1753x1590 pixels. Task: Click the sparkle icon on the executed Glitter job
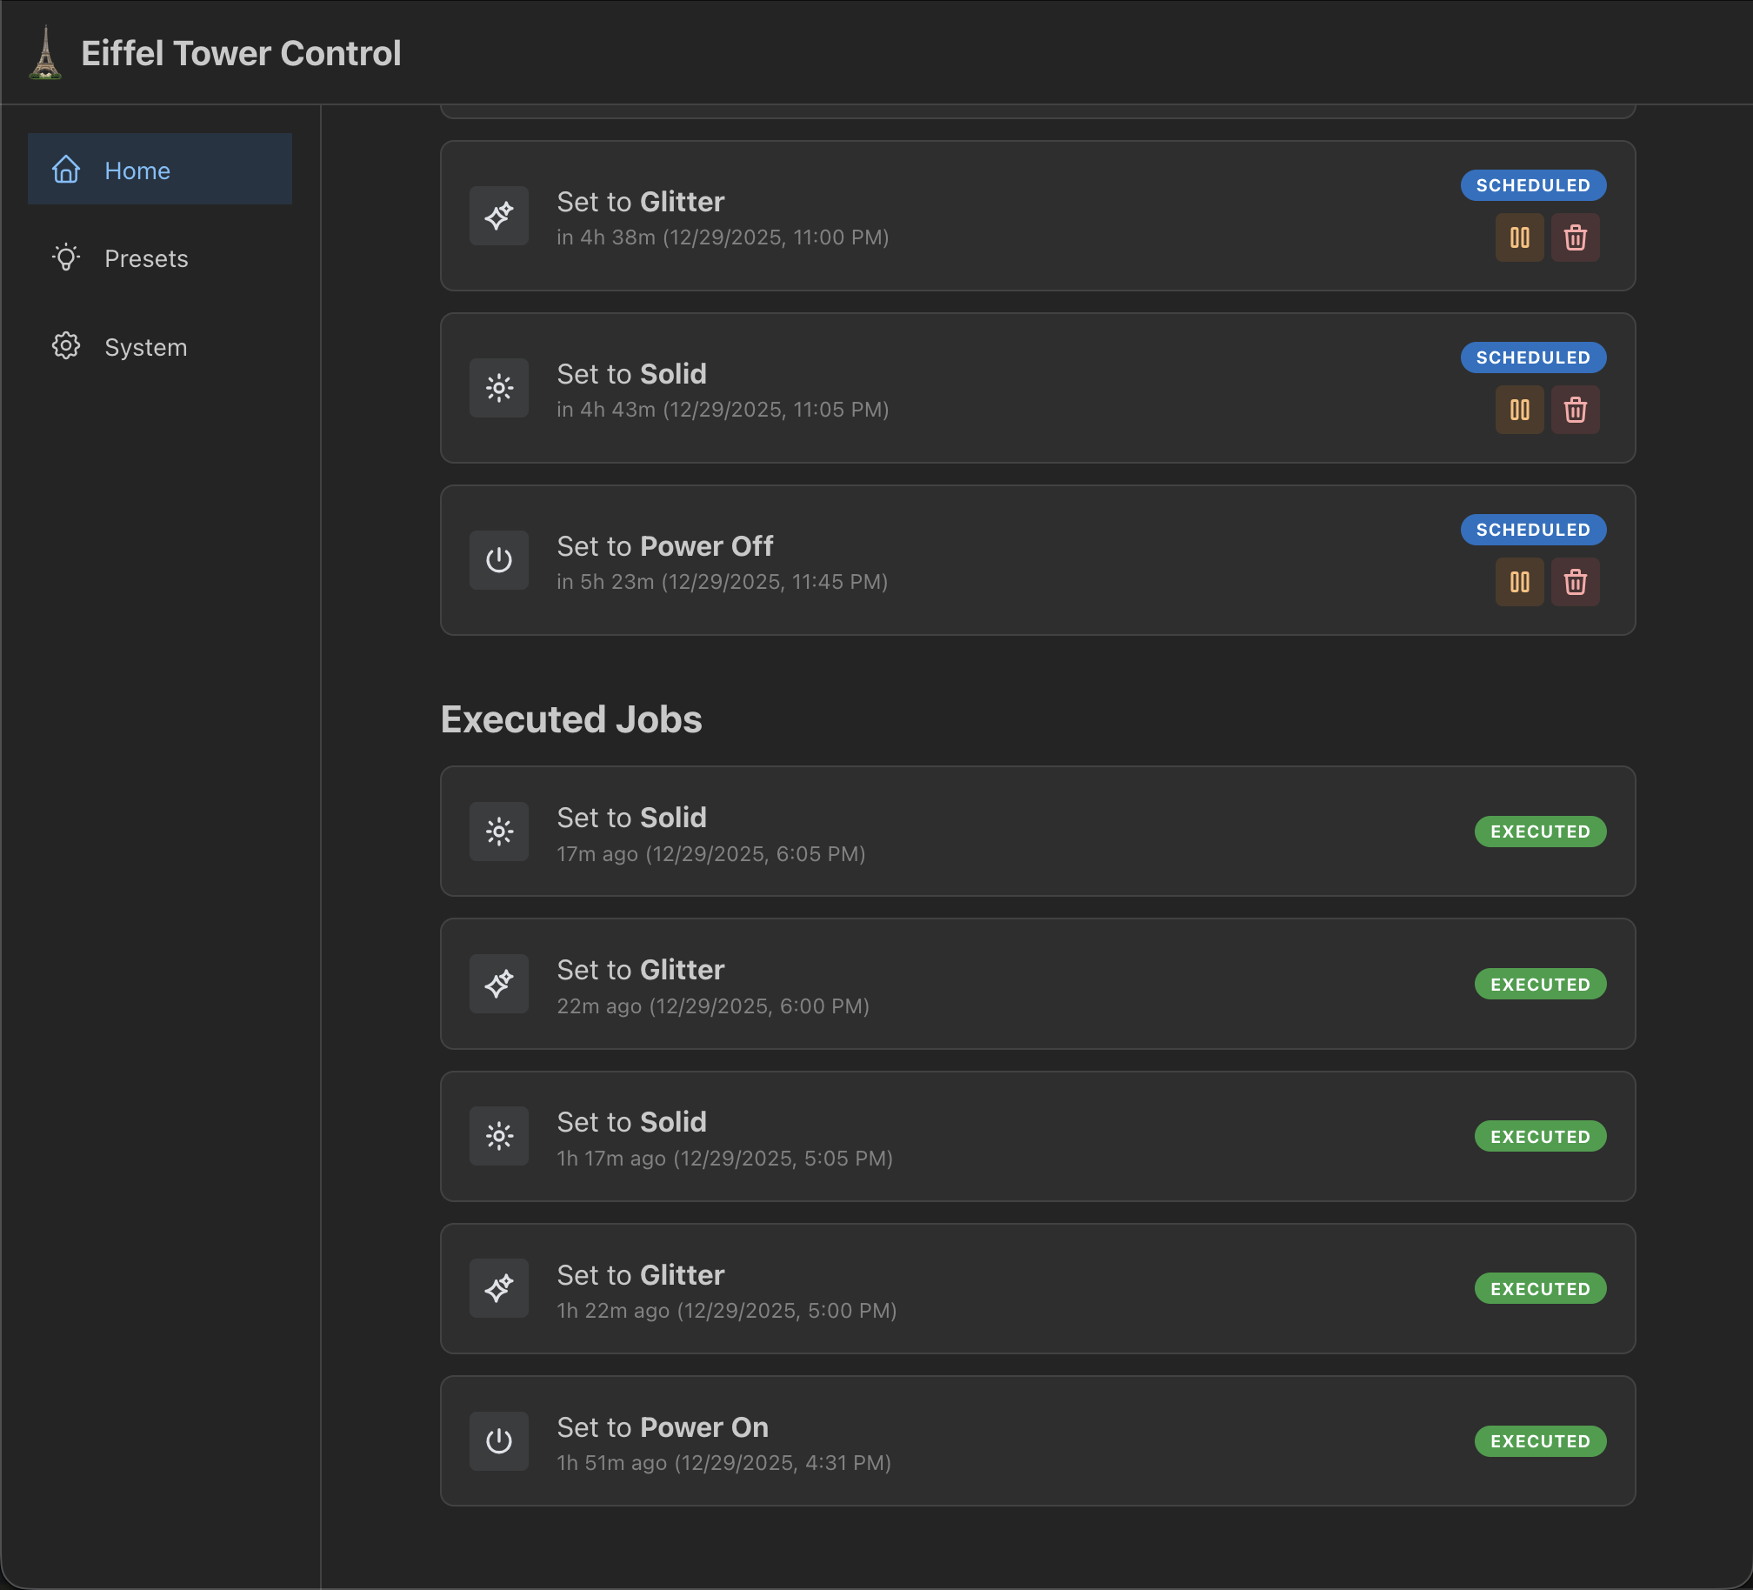499,984
